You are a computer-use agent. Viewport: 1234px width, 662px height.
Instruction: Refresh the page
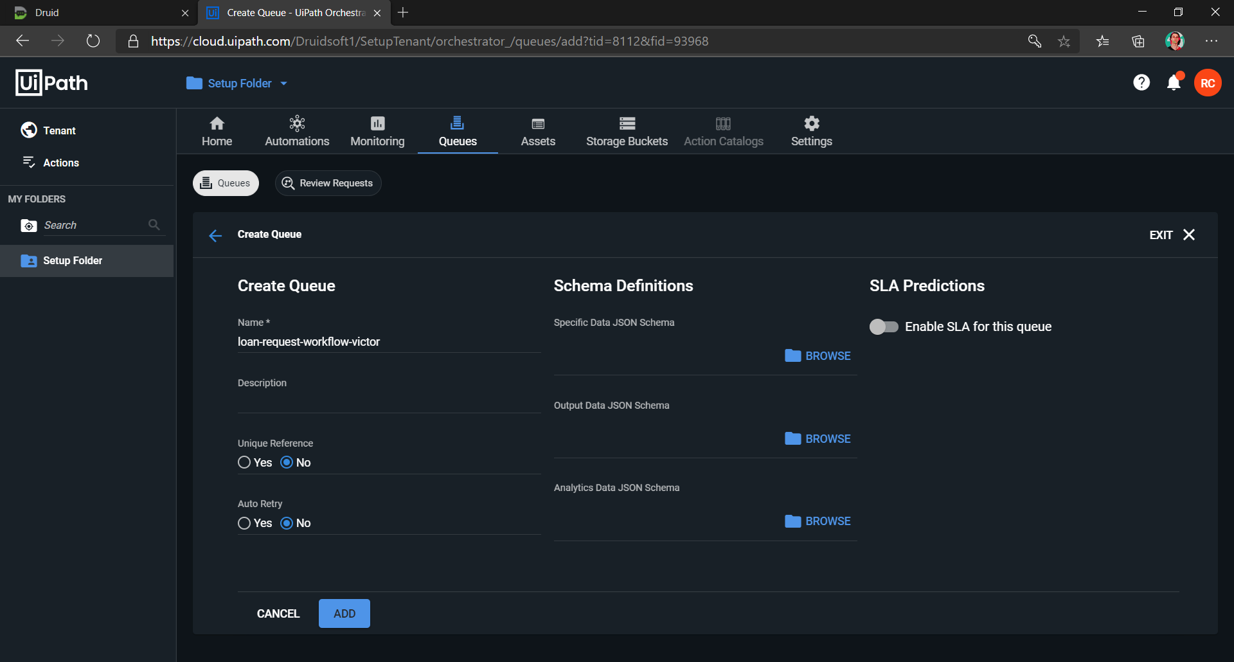pyautogui.click(x=93, y=41)
